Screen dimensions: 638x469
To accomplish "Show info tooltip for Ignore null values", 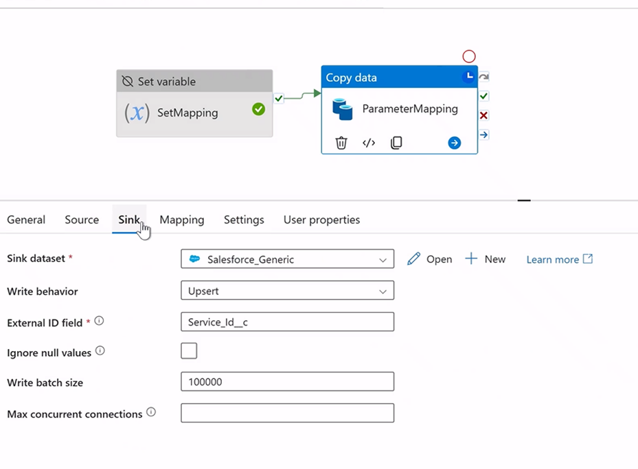I will coord(100,351).
